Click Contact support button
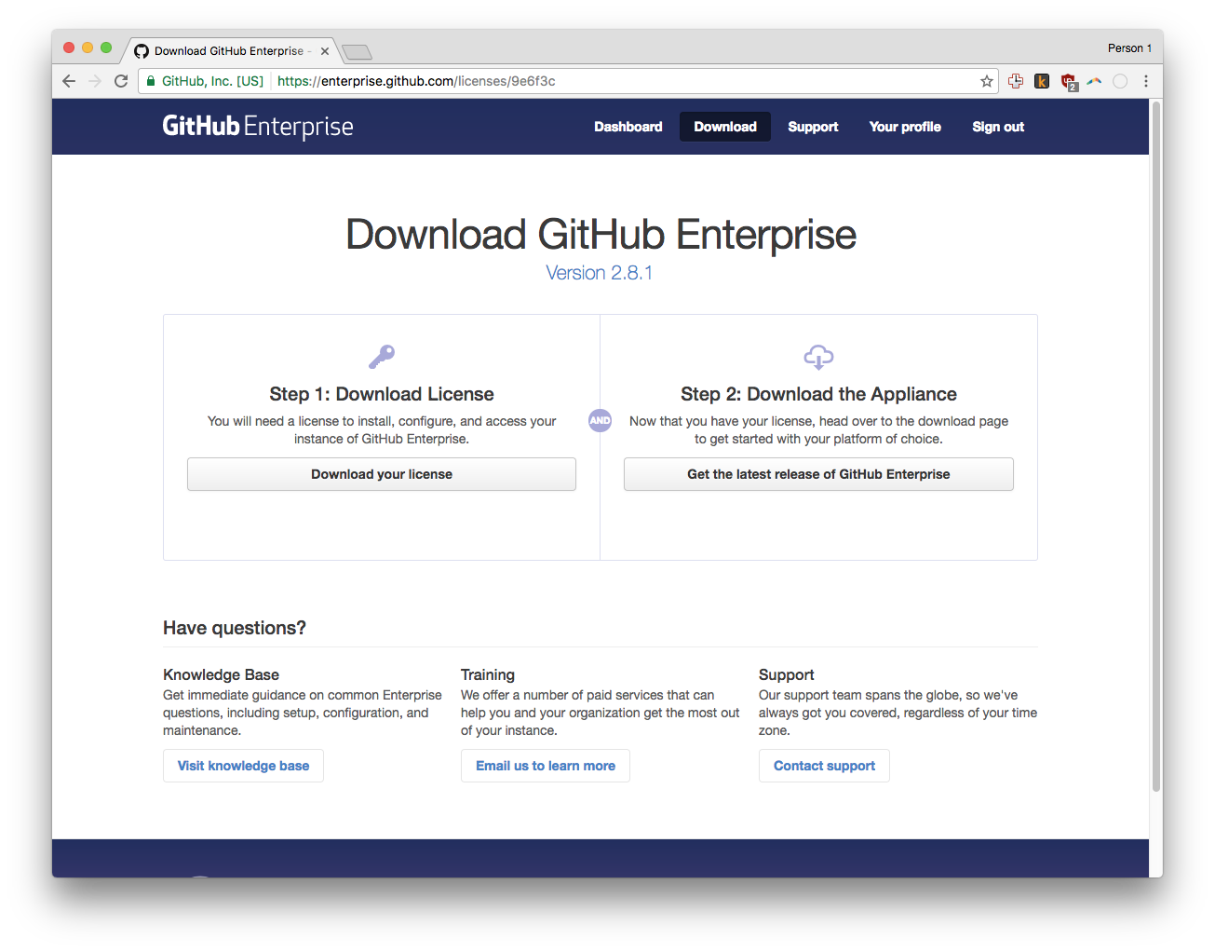Viewport: 1215px width, 952px height. pos(824,766)
